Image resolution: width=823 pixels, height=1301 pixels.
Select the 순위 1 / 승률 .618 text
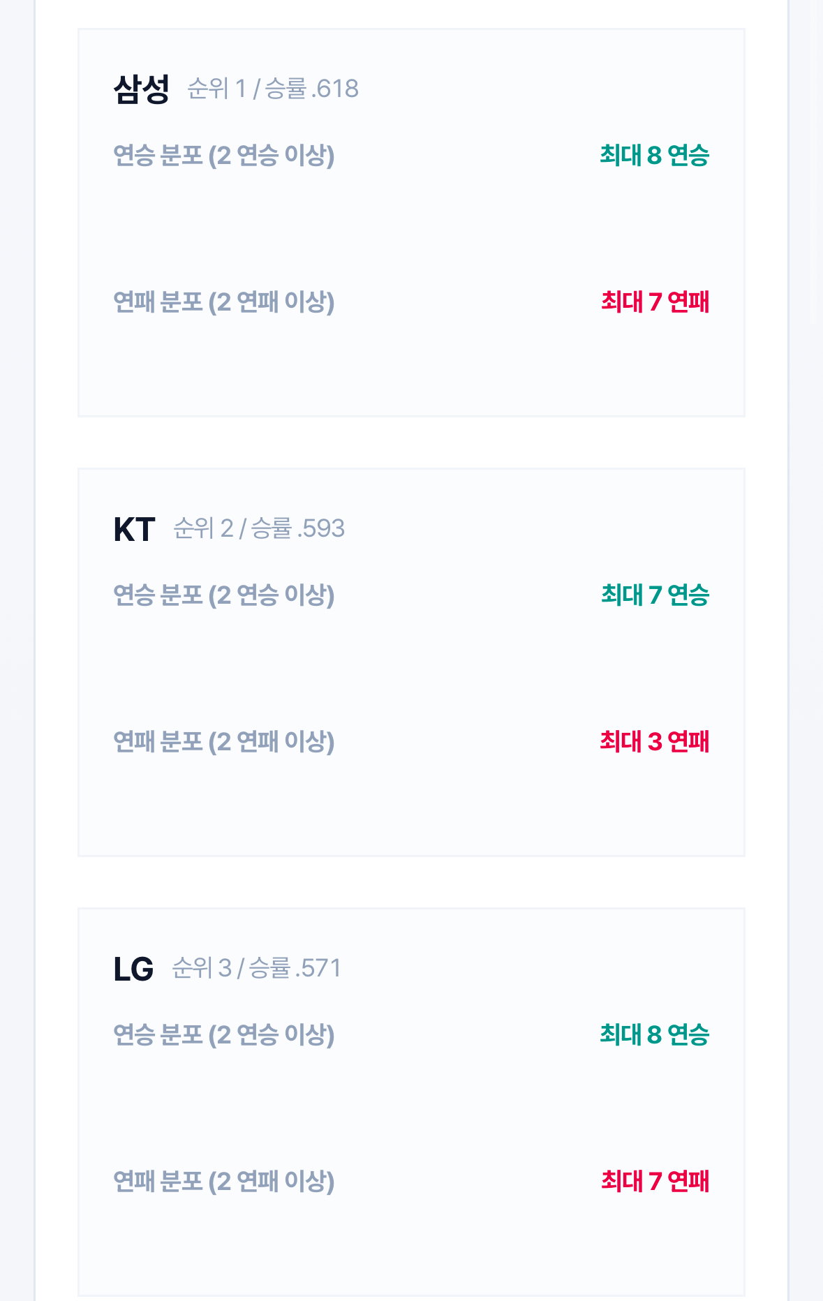click(x=273, y=89)
